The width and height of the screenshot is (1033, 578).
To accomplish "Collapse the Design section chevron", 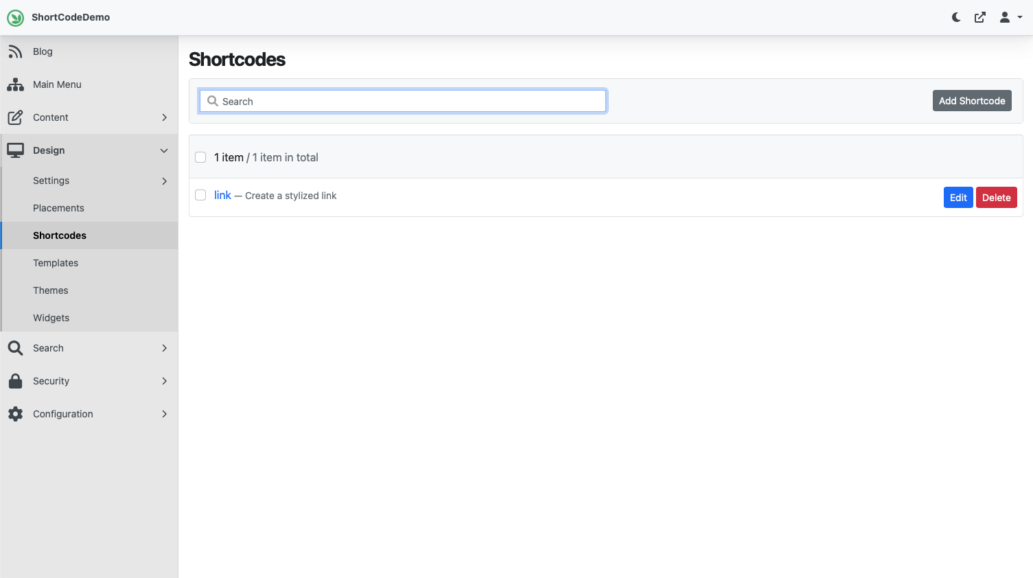I will click(x=164, y=150).
